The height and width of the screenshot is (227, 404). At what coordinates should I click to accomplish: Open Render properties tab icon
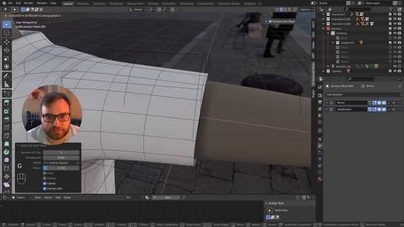pos(320,95)
